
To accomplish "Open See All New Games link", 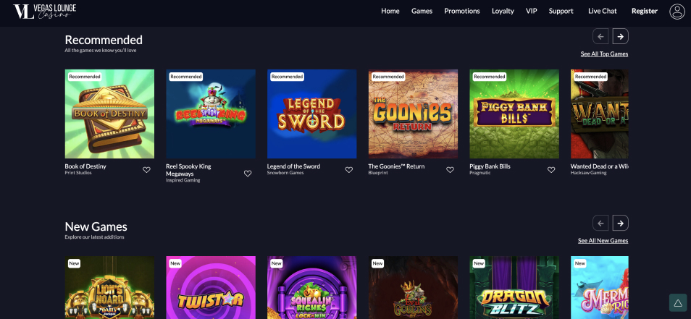I will [603, 241].
